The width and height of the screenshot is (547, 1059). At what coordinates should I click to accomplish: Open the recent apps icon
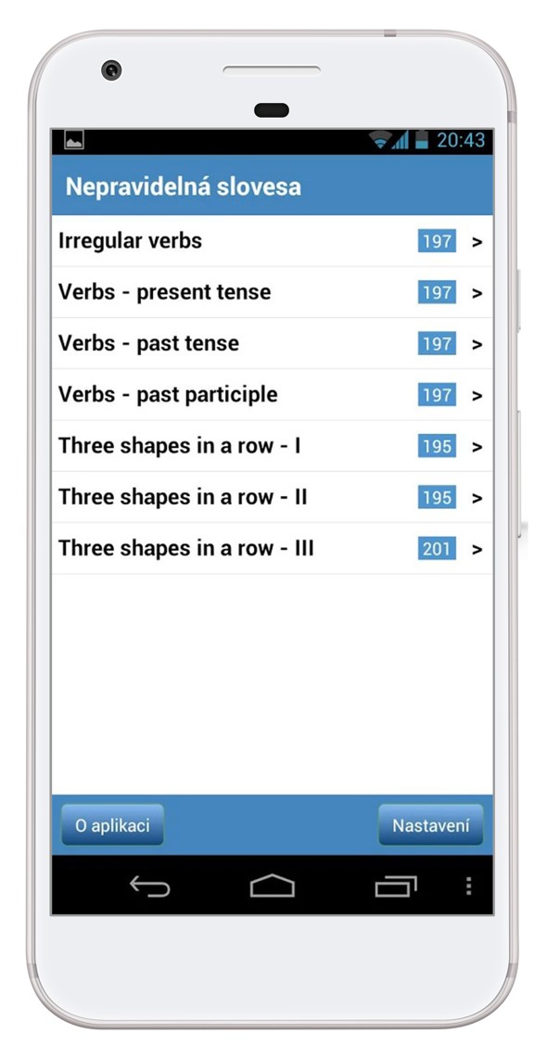coord(396,886)
